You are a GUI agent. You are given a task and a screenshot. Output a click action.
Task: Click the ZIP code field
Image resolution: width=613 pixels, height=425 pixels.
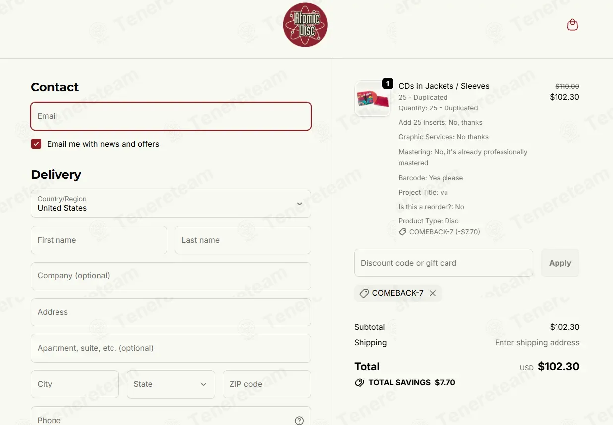coord(267,384)
